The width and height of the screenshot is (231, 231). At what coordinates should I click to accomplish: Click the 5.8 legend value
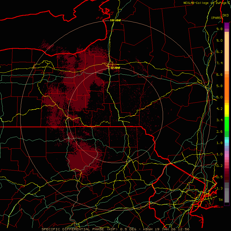point(219,86)
